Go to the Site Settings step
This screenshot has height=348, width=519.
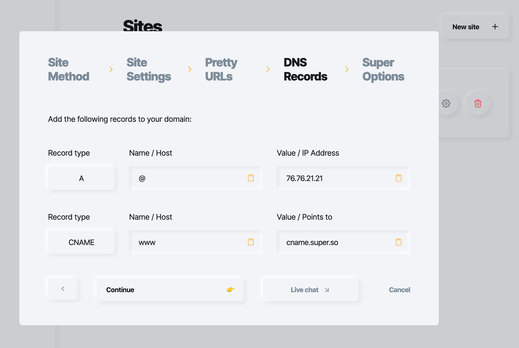point(149,69)
